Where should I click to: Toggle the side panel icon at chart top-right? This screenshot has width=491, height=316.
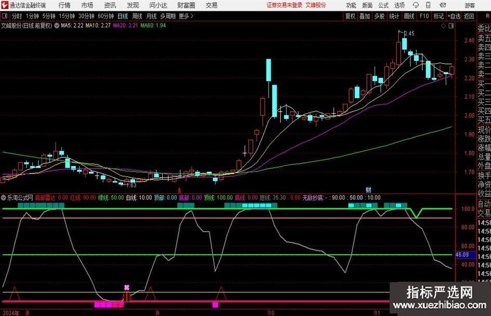[451, 26]
